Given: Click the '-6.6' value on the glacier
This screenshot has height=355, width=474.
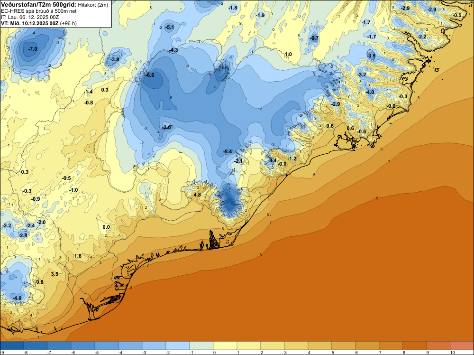Looking at the screenshot, I should (x=150, y=75).
